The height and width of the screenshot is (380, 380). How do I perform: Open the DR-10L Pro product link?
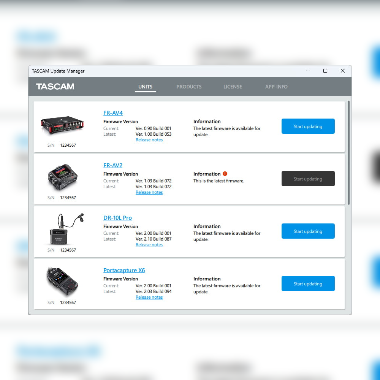point(117,218)
